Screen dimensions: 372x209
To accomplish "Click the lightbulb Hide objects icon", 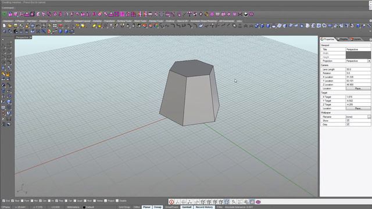I will click(111, 26).
